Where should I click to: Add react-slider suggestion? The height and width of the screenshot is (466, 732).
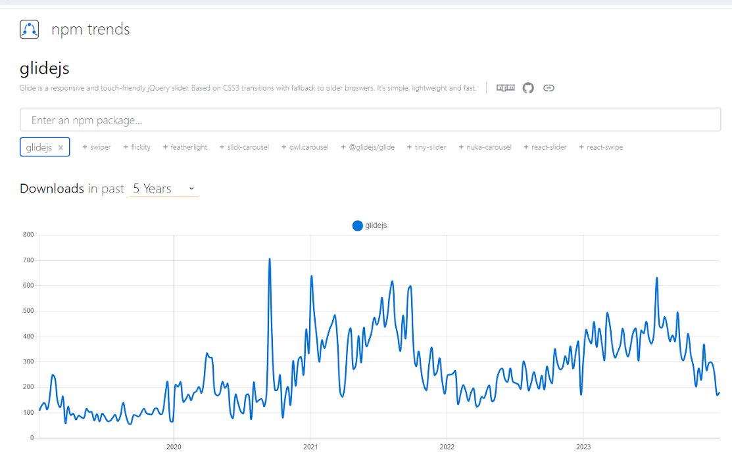(545, 147)
